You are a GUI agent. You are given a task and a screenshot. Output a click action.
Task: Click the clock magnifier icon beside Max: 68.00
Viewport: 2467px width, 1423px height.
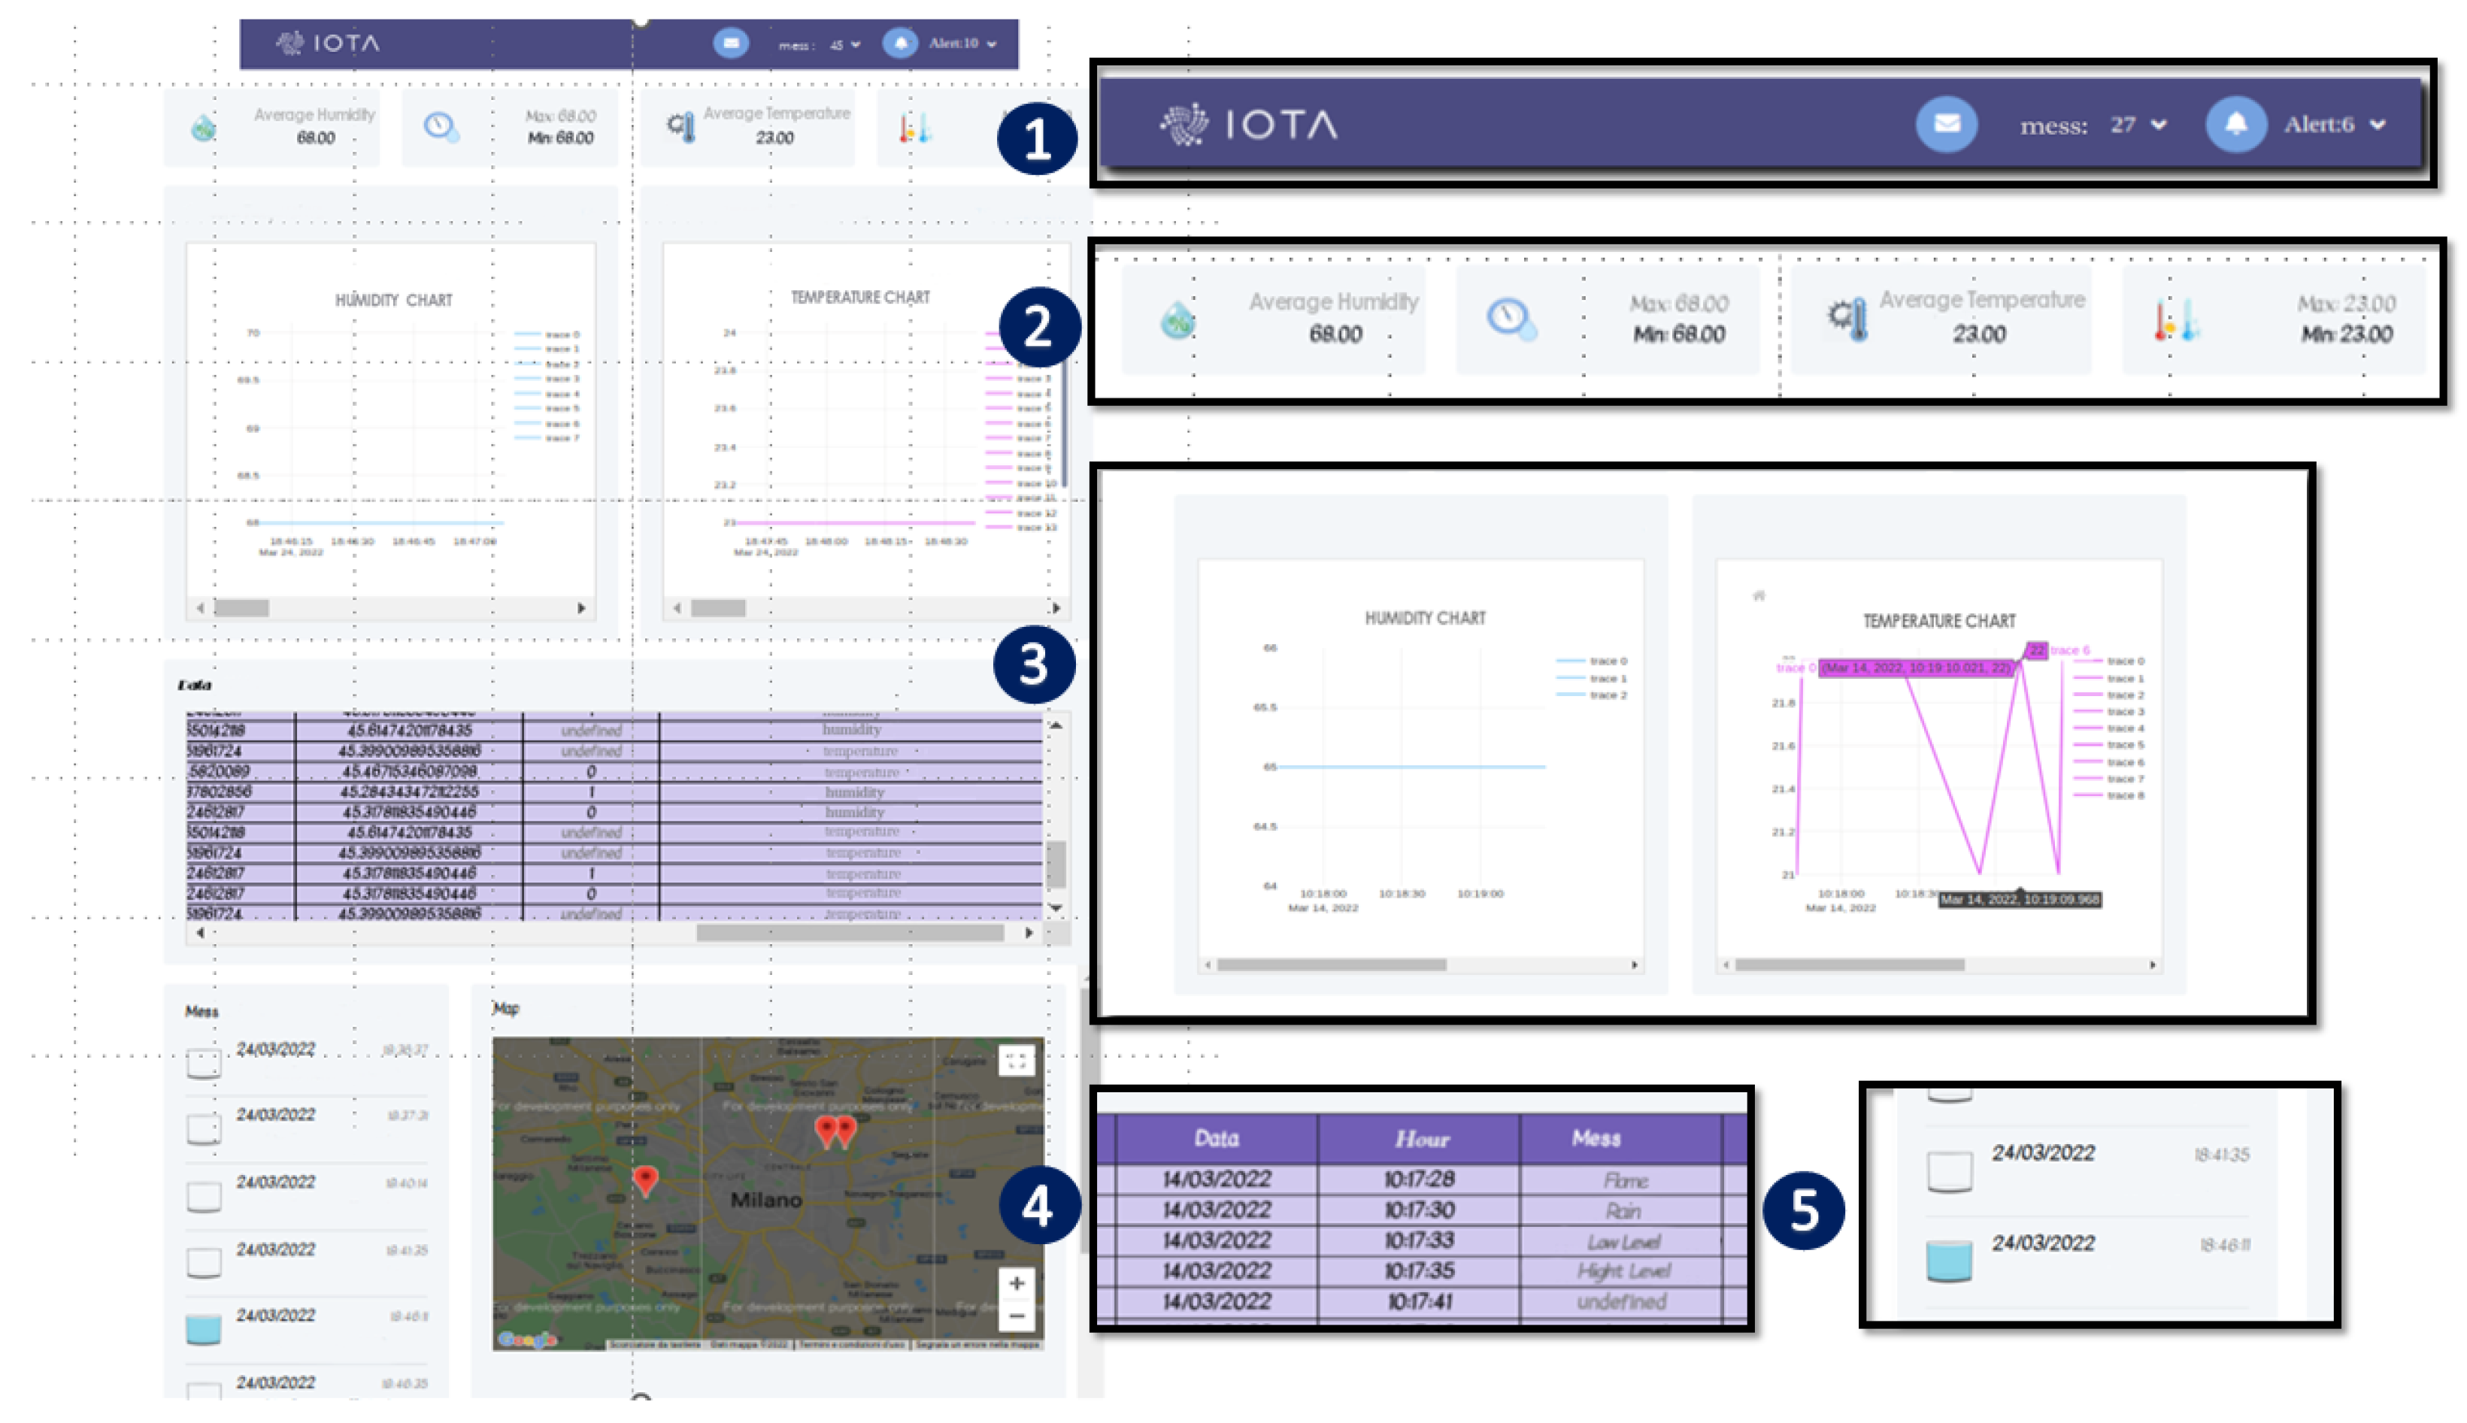click(x=1510, y=318)
